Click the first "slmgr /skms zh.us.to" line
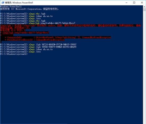146x124 pixels. click(x=26, y=16)
